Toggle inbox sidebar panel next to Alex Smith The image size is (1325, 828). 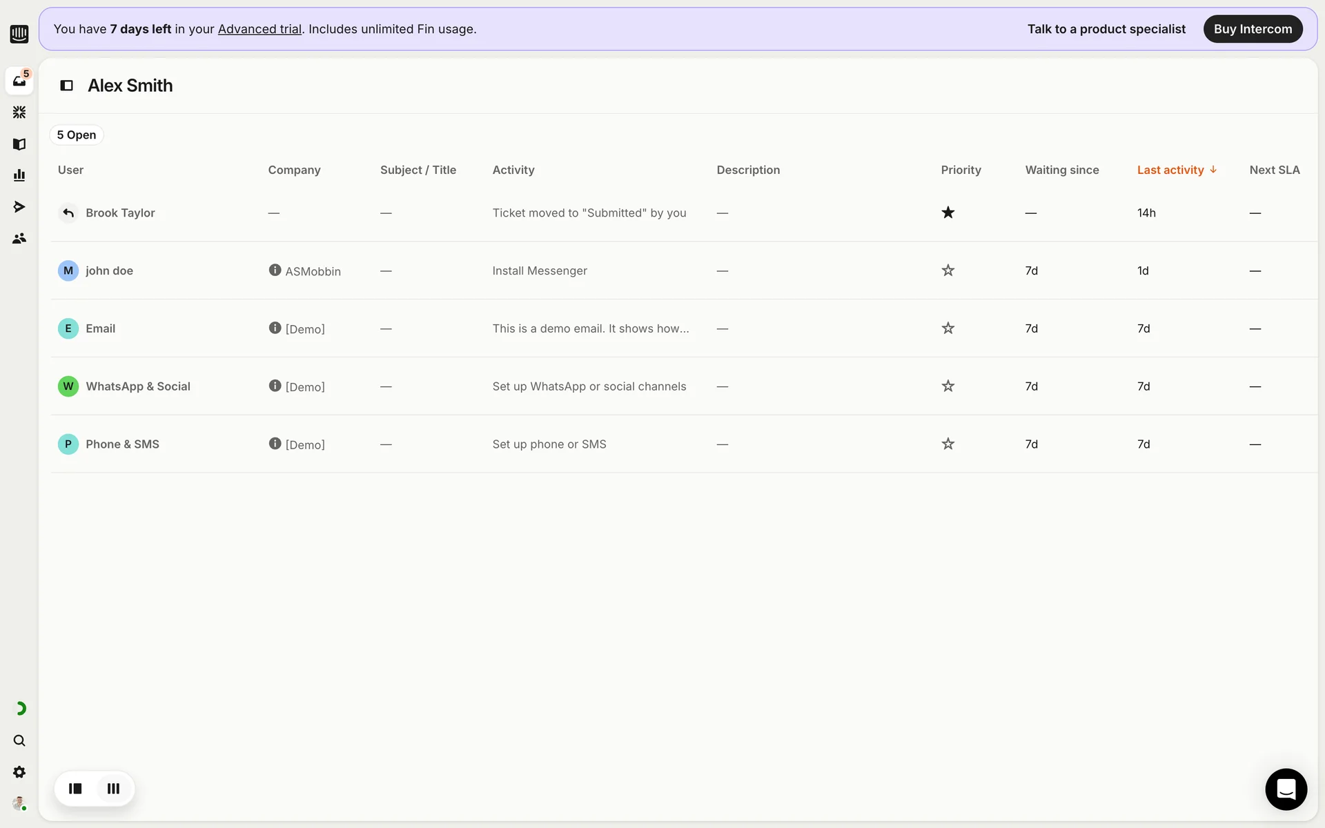(67, 86)
